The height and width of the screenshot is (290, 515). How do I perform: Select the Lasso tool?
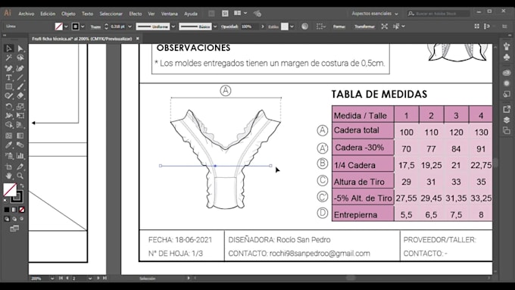pyautogui.click(x=20, y=58)
